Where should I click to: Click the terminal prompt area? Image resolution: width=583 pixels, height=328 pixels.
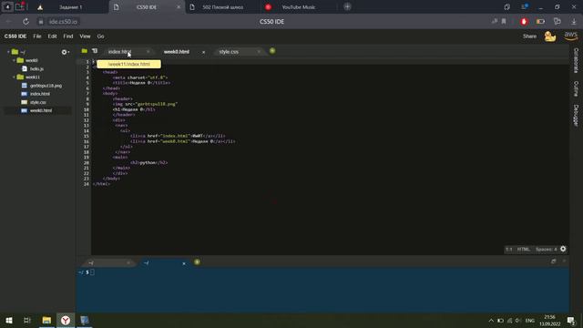click(x=322, y=290)
